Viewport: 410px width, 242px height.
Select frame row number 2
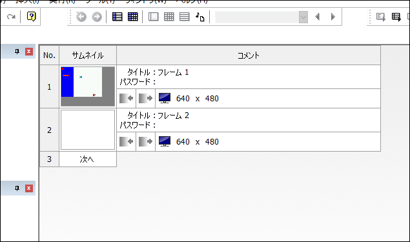pos(50,130)
